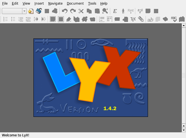Open paragraph settings lines icon
The height and width of the screenshot is (138, 186).
click(158, 19)
